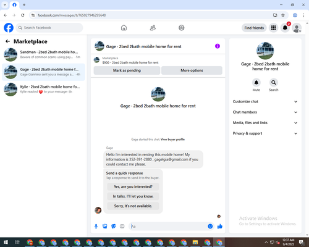Viewport: 309px width, 247px height.
Task: Open the taskbar clock and date
Action: point(289,242)
